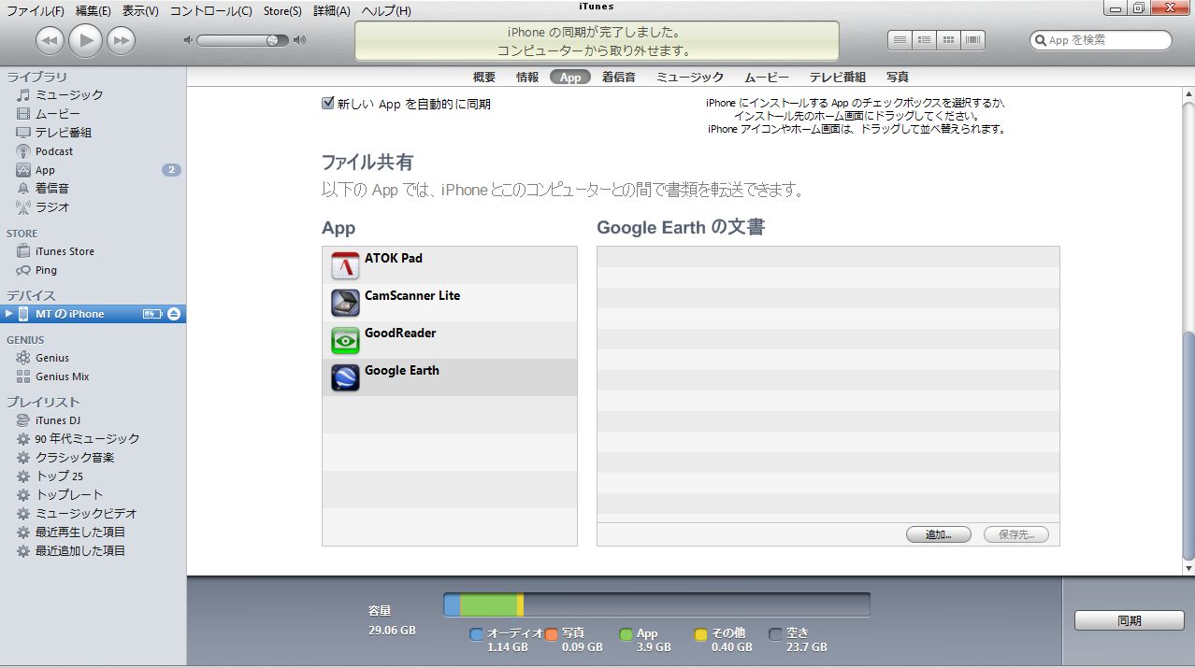Click the previous track rewind button

pyautogui.click(x=50, y=40)
